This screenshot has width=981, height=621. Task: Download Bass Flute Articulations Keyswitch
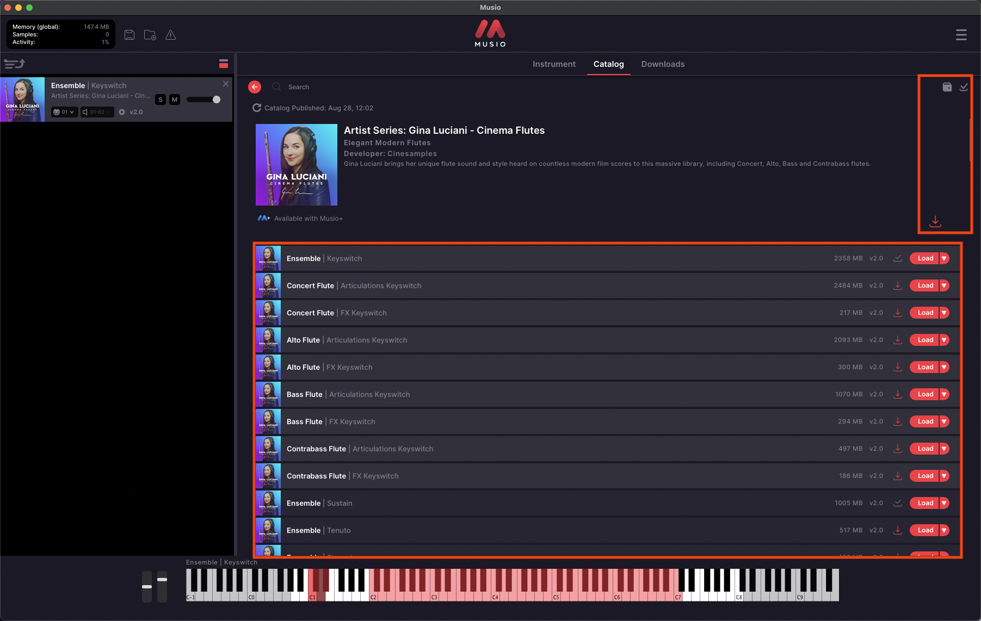(x=898, y=394)
